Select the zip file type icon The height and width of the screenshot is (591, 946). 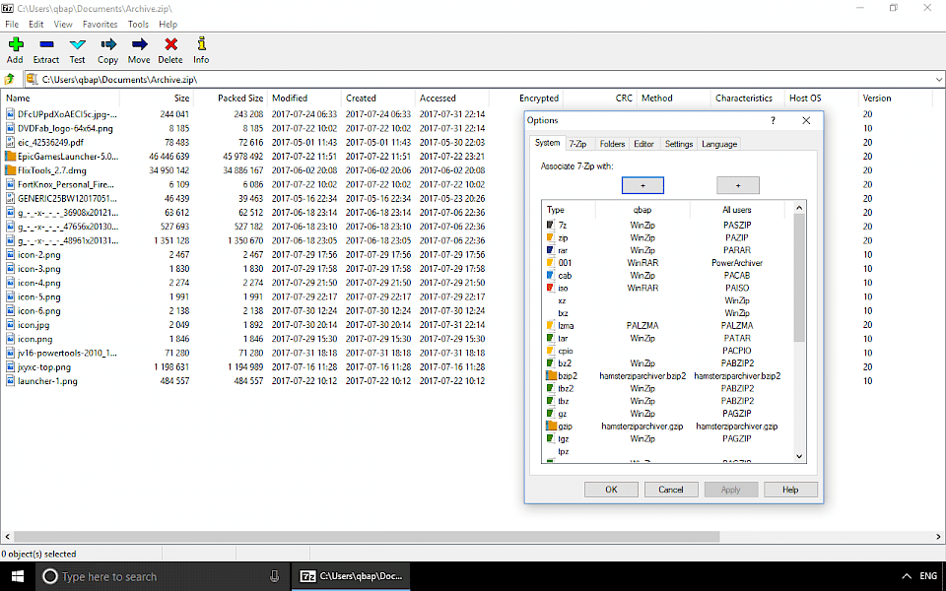click(550, 237)
